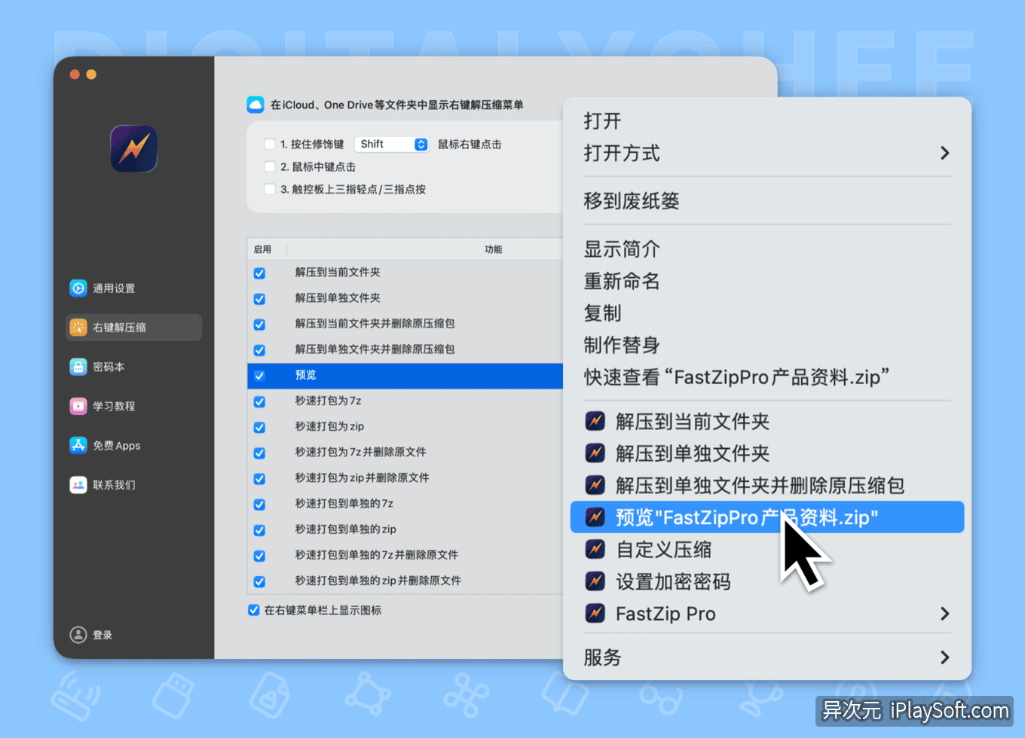Image resolution: width=1025 pixels, height=738 pixels.
Task: Click icon beside 解压到单独文件夹并删除原压缩包 in menu
Action: point(595,485)
